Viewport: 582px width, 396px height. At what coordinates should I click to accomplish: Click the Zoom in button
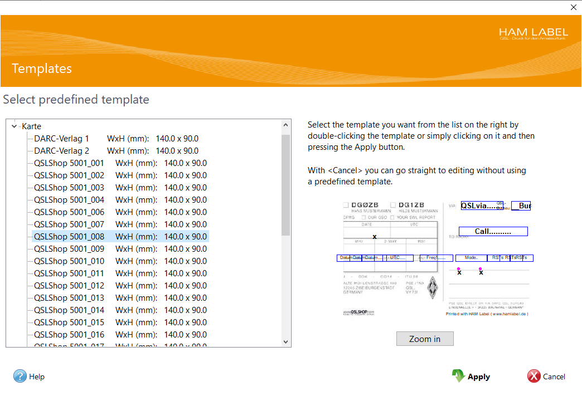point(425,339)
